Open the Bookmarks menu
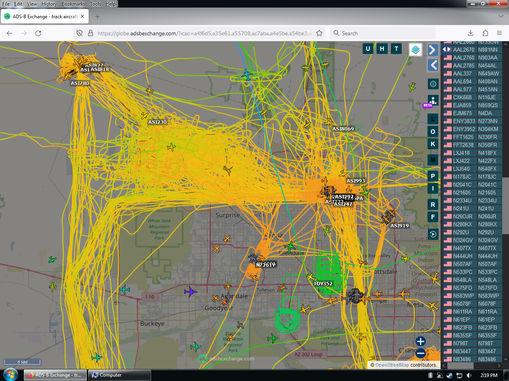 coord(73,4)
